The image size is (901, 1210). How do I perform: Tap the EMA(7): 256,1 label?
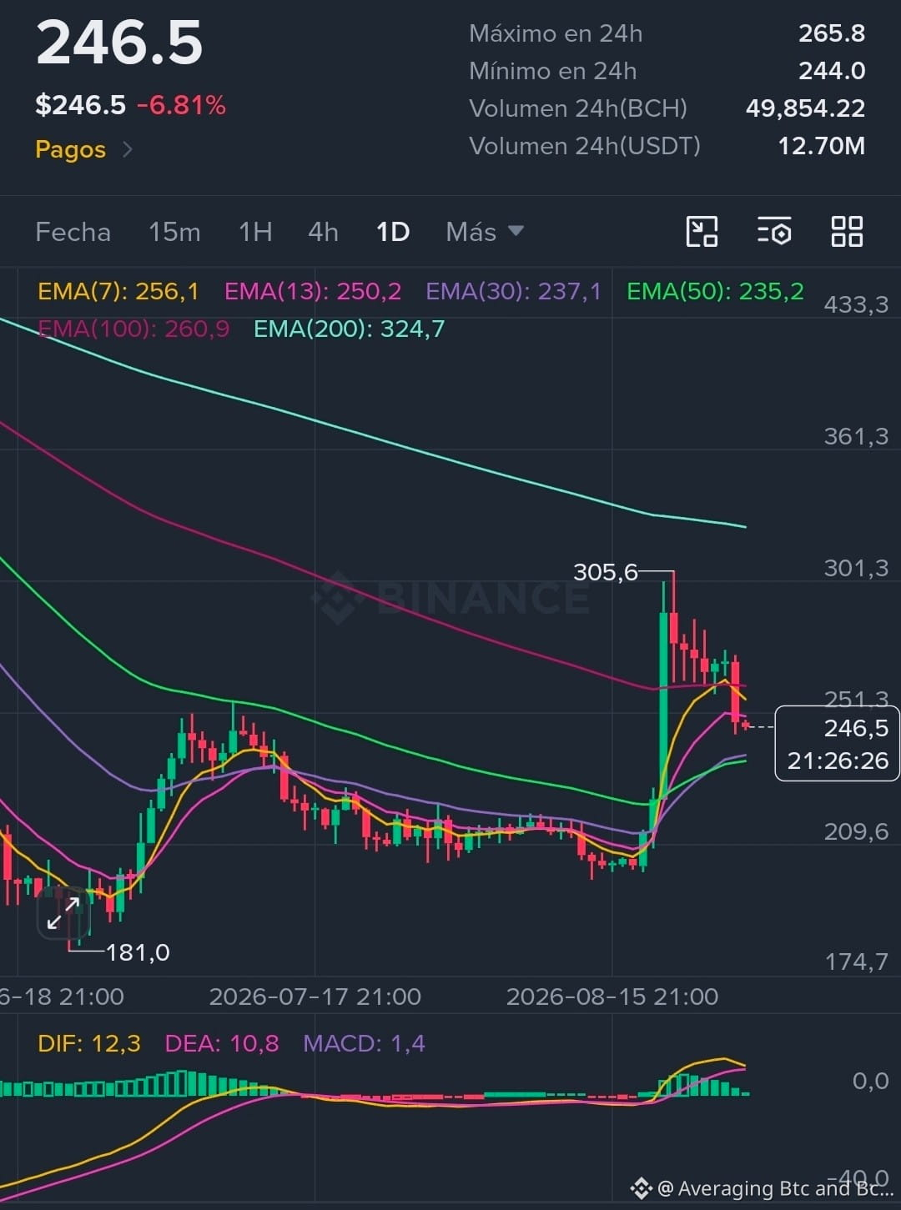click(x=118, y=291)
